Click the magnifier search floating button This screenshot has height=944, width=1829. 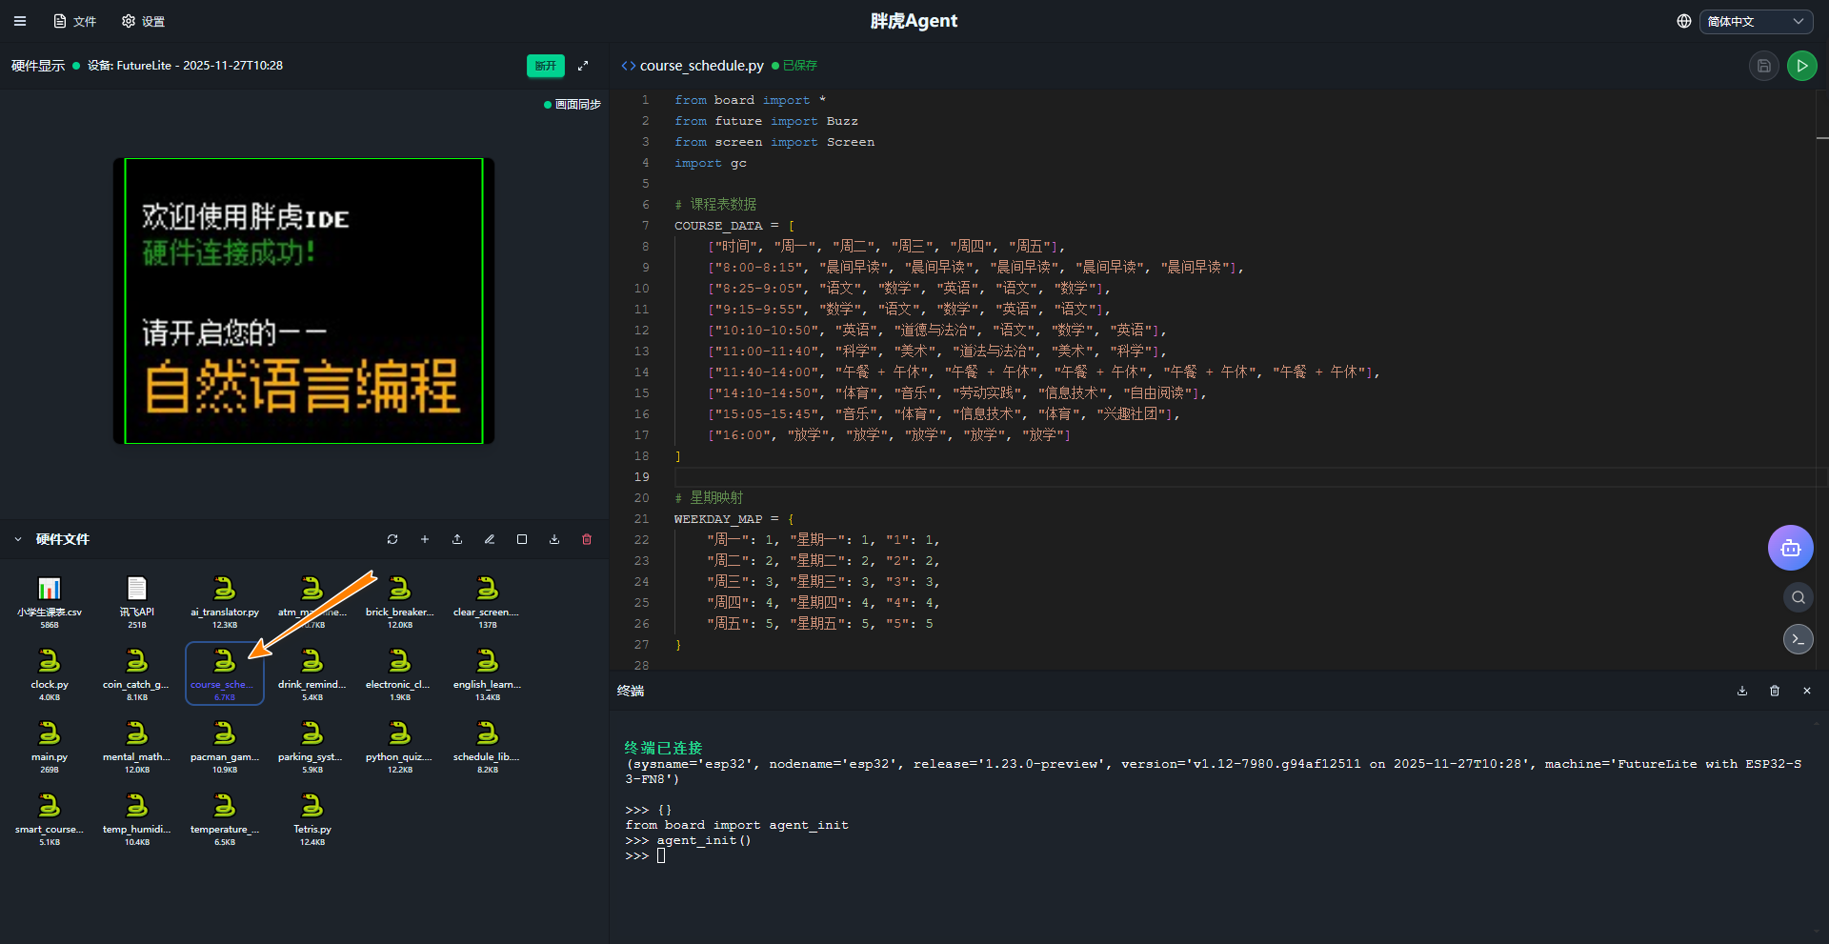point(1798,597)
